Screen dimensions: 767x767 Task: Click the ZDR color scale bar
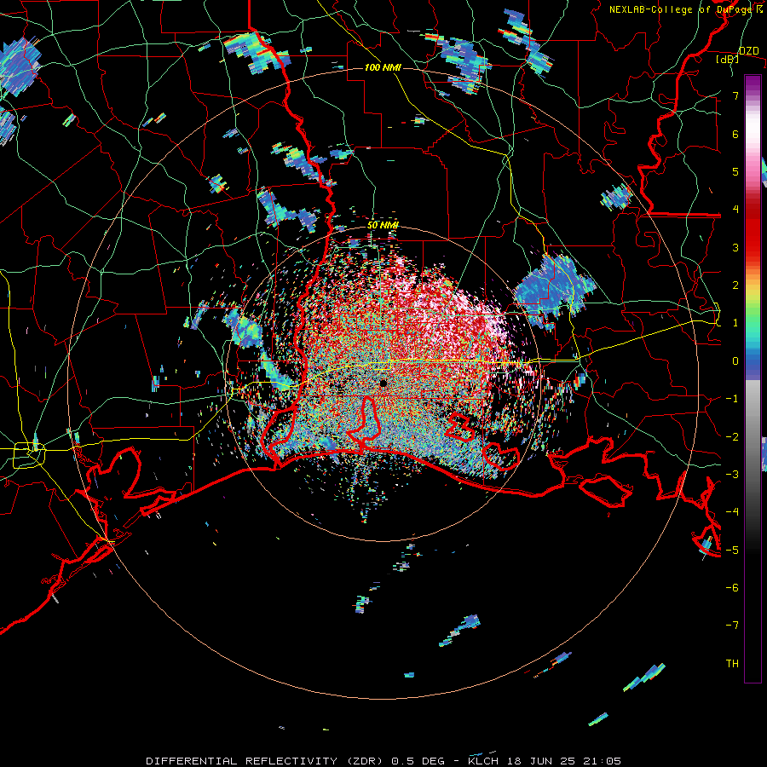753,378
